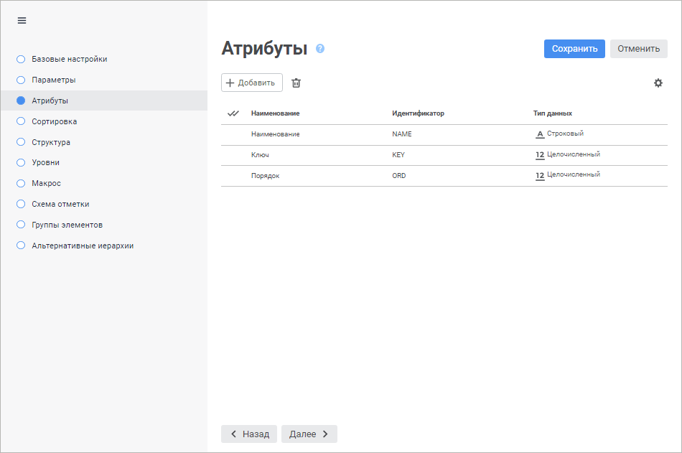
Task: Click the string type icon for NAME
Action: 540,134
